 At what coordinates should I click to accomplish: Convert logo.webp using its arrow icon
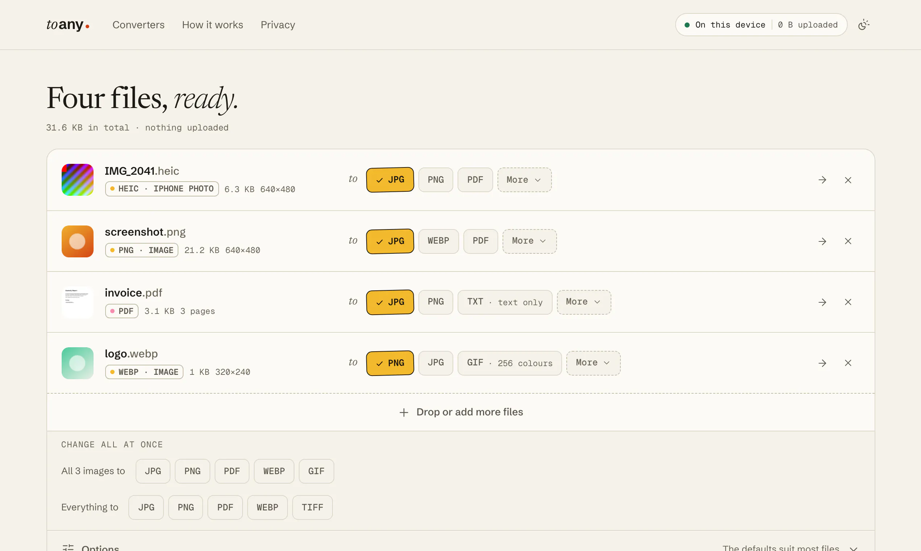tap(822, 363)
